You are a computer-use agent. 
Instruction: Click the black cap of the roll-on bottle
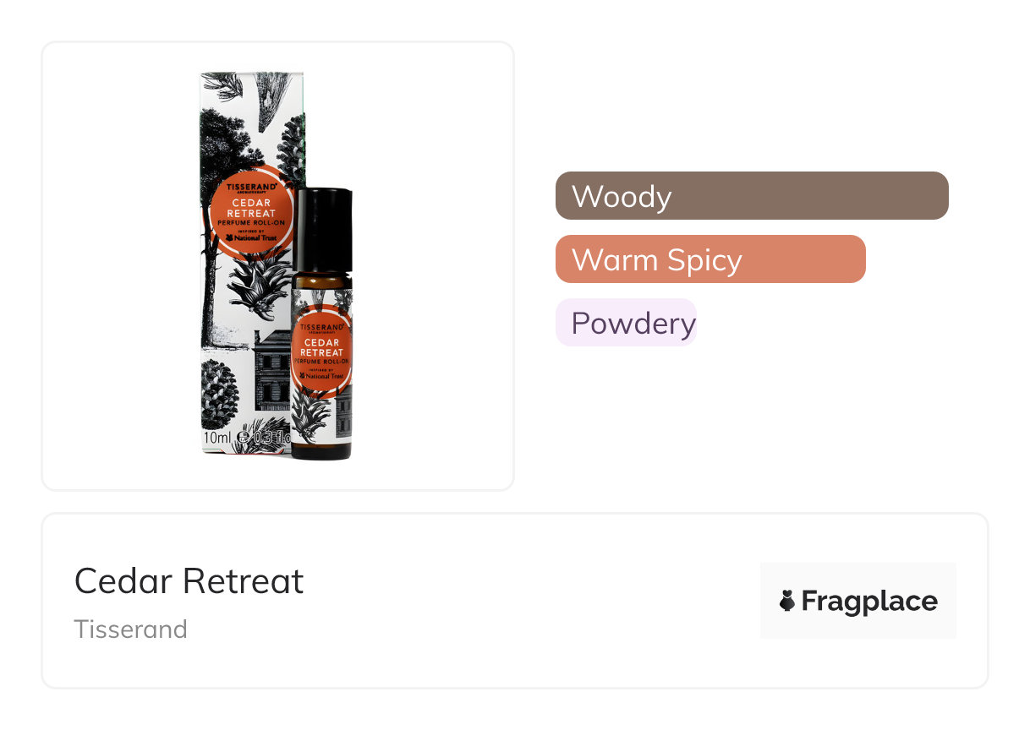tap(322, 229)
